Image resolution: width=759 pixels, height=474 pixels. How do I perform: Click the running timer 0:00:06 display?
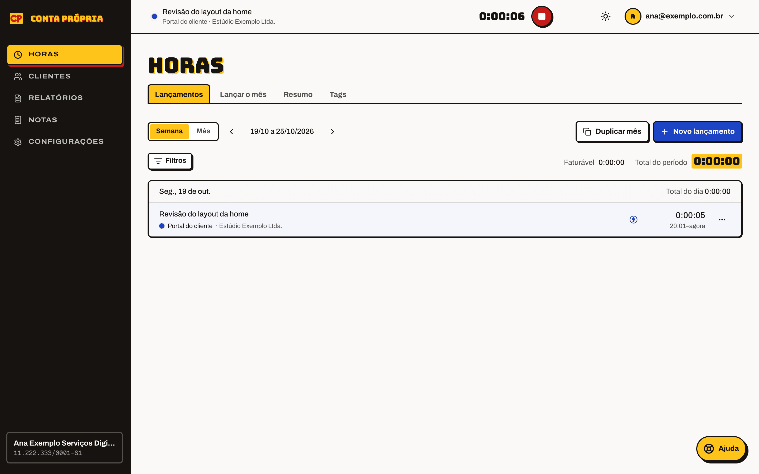[x=502, y=16]
